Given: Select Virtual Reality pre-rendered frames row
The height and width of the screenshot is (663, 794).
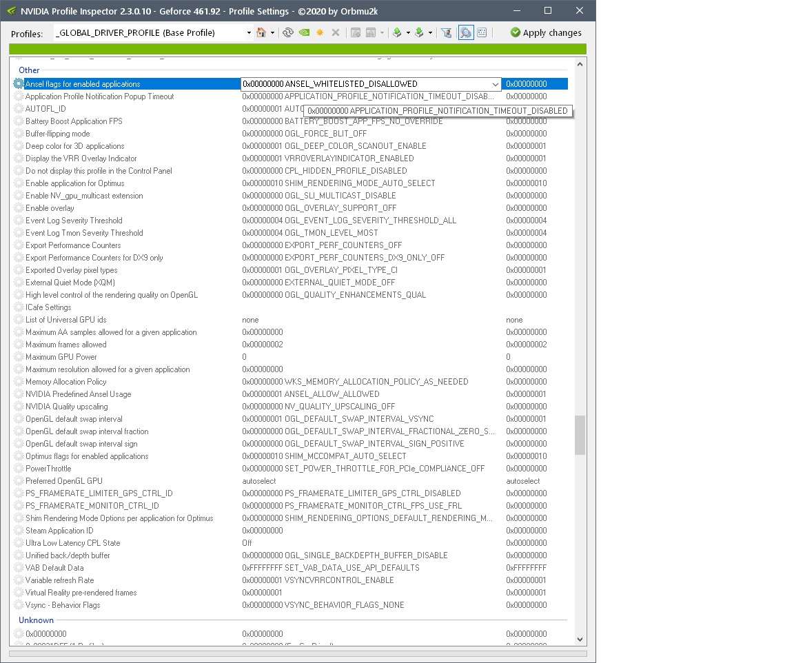Looking at the screenshot, I should click(290, 593).
